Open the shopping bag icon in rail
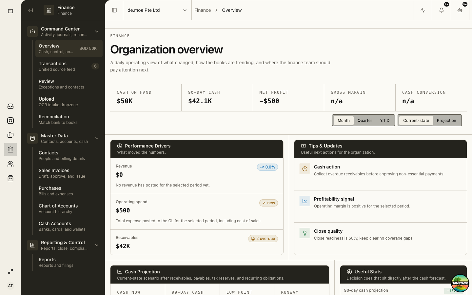This screenshot has width=472, height=295. (10, 178)
